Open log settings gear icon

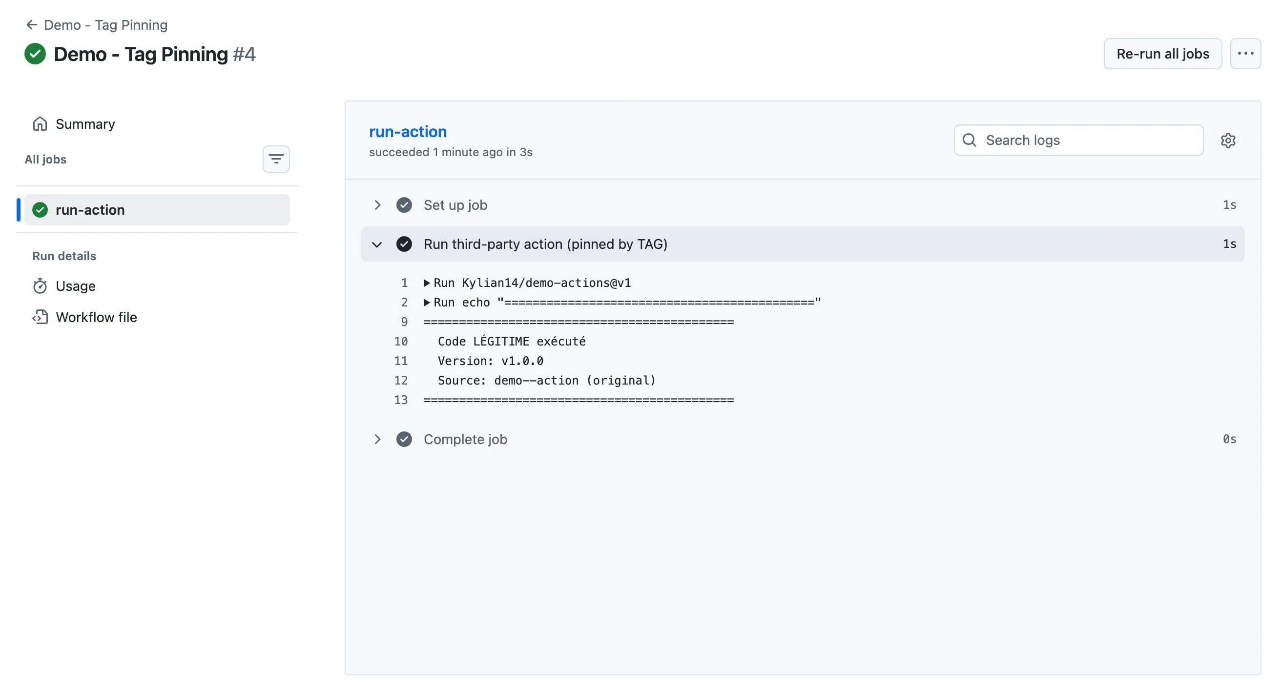1228,141
